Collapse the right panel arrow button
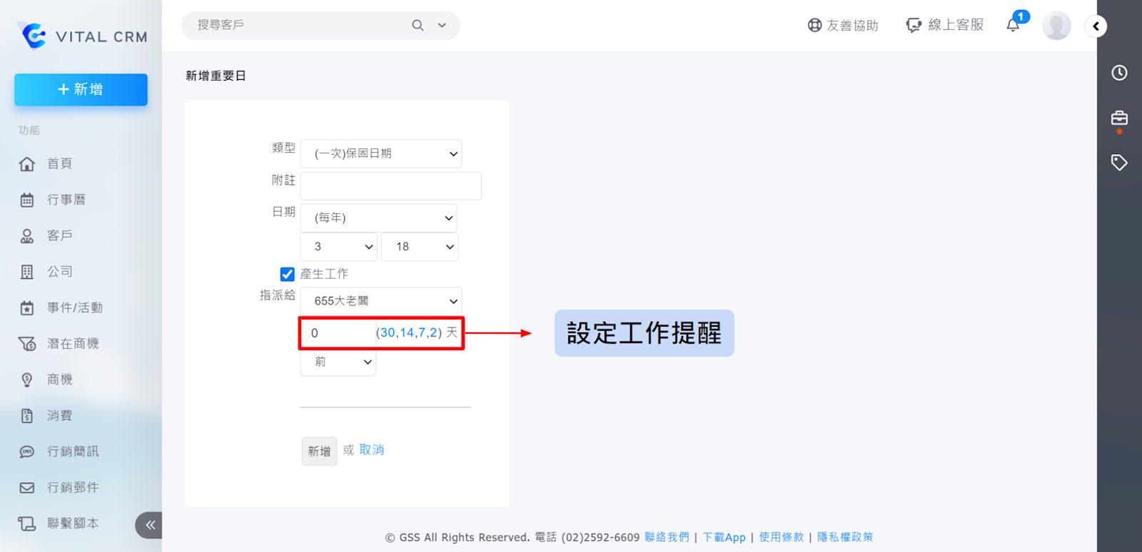 click(x=1096, y=26)
